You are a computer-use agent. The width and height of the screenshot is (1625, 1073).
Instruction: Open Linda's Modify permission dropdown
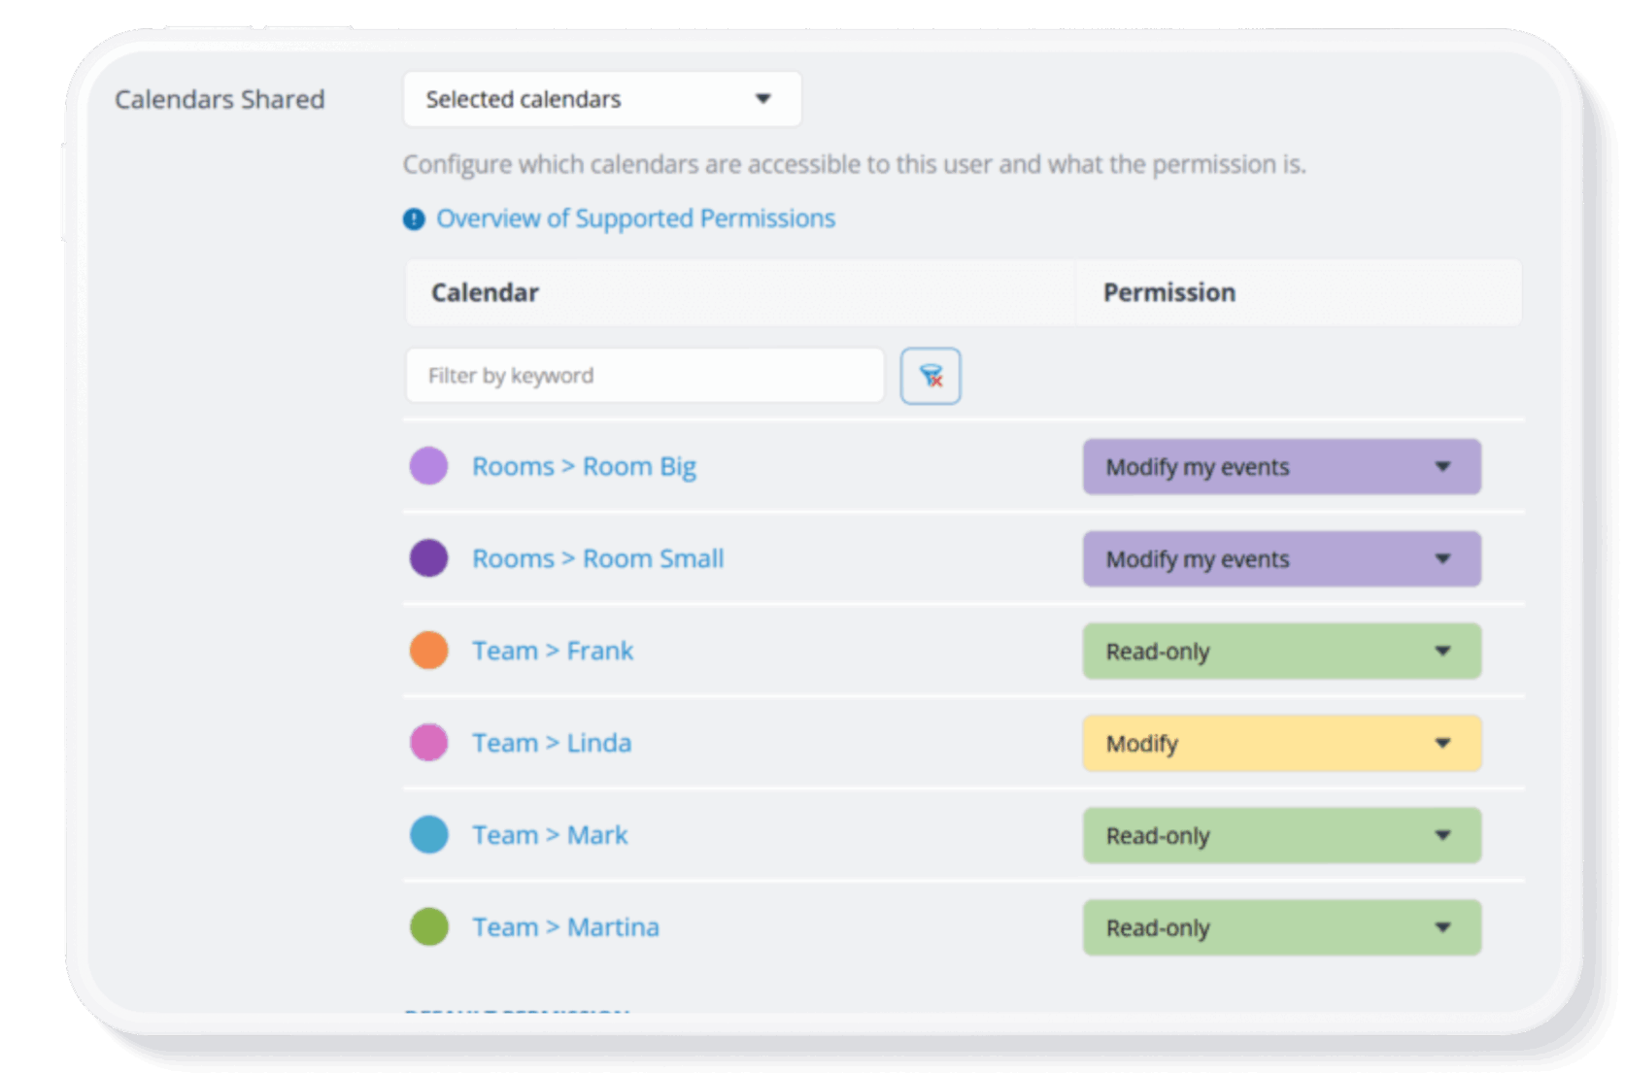coord(1281,744)
